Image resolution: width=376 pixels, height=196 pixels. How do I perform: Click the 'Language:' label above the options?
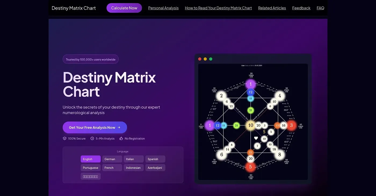[x=123, y=151]
